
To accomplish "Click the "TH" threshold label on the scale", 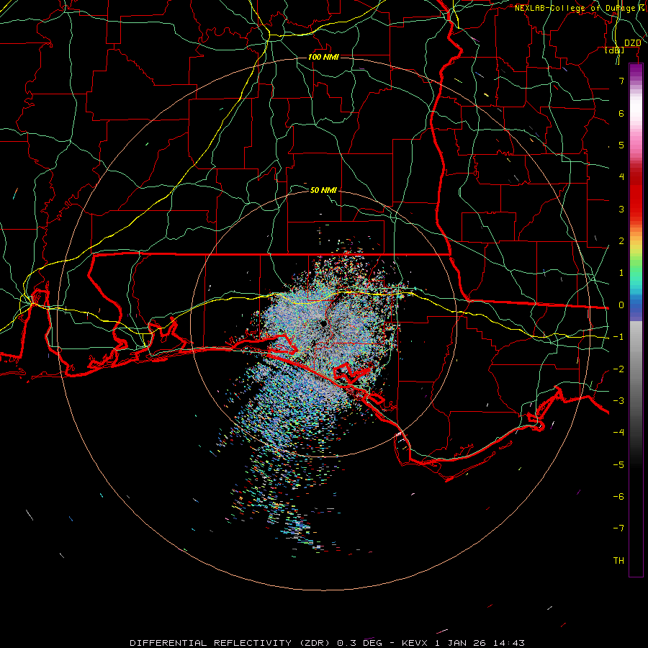I will 618,561.
